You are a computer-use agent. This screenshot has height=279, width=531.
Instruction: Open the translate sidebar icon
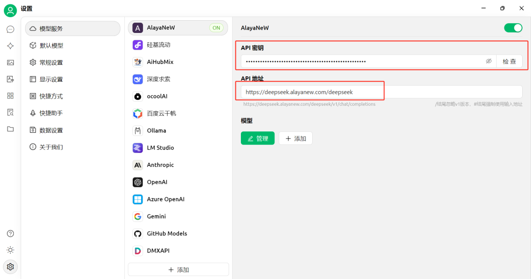[x=10, y=79]
